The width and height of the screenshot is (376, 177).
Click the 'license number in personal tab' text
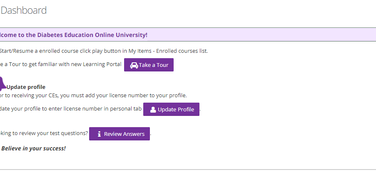pyautogui.click(x=103, y=109)
